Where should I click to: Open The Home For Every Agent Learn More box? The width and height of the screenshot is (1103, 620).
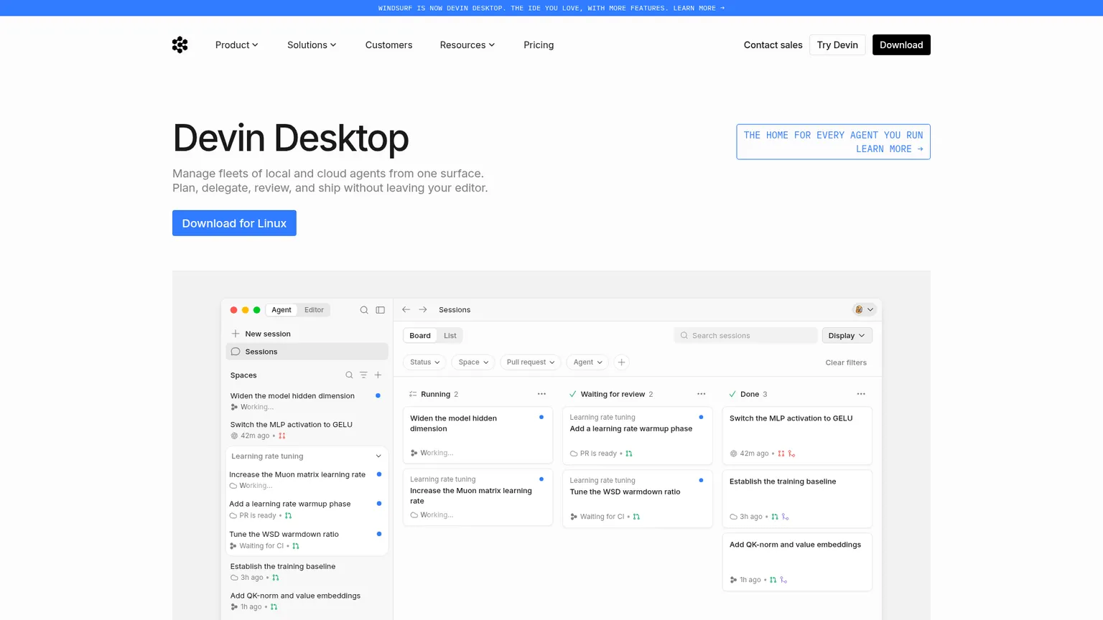[833, 142]
